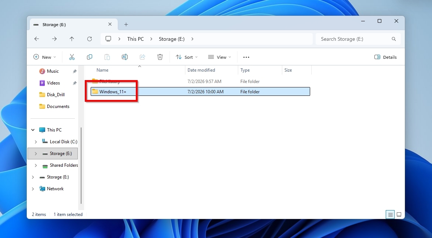Open the View dropdown menu
This screenshot has width=432, height=238.
(219, 57)
